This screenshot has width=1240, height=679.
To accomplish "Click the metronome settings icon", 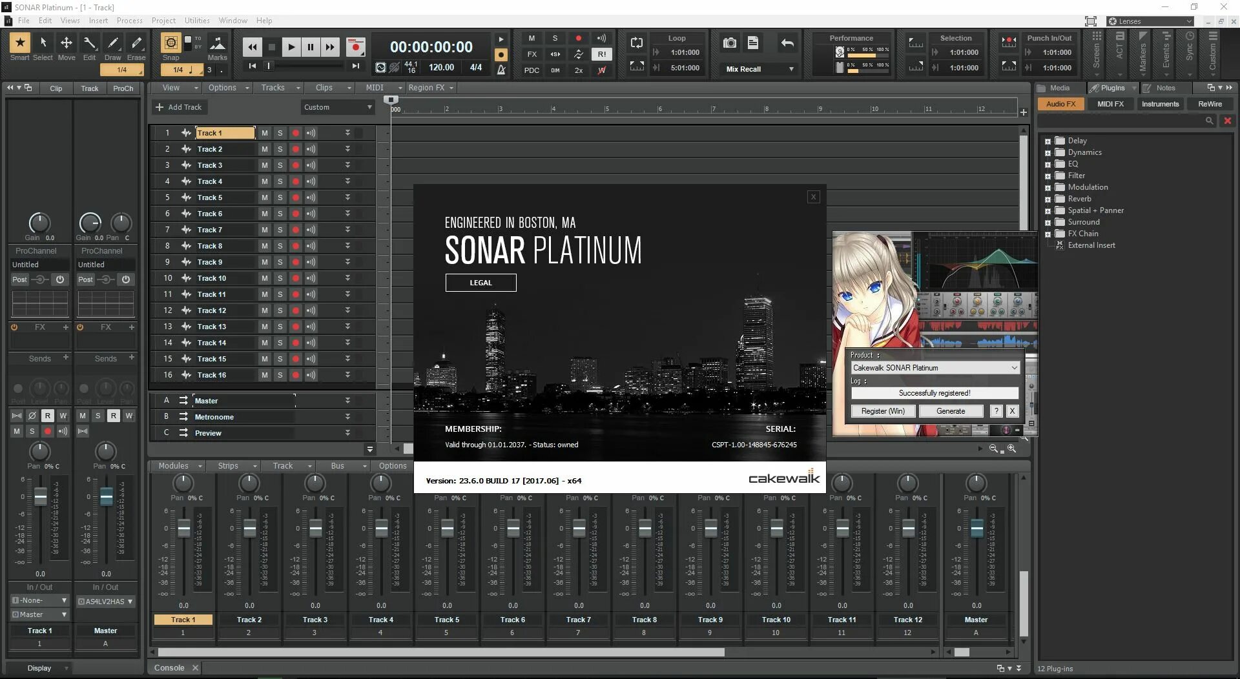I will tap(501, 70).
